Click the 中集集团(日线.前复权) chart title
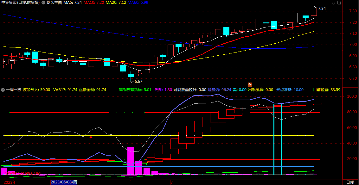Image resolution: width=359 pixels, height=185 pixels. (x=20, y=3)
